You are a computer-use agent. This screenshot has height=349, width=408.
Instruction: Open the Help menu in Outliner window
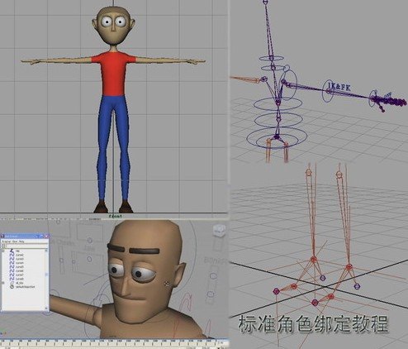pos(21,241)
